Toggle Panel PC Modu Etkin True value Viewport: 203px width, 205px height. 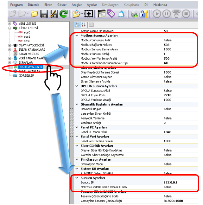coord(181,132)
